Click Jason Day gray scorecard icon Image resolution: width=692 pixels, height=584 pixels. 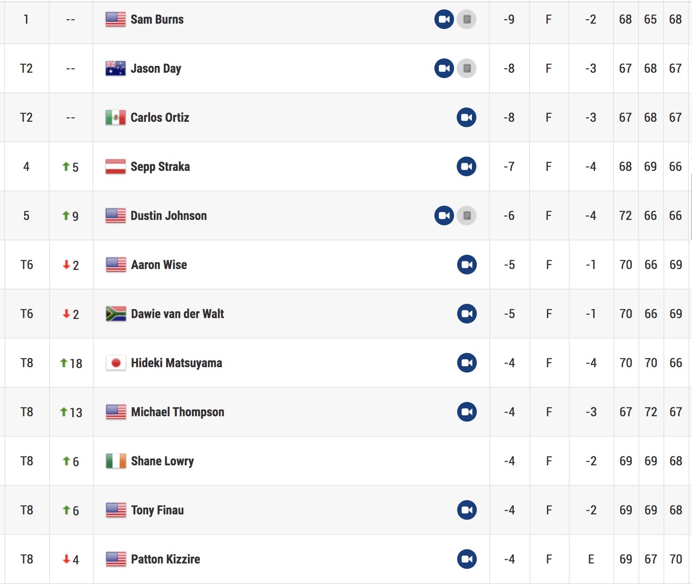[467, 68]
